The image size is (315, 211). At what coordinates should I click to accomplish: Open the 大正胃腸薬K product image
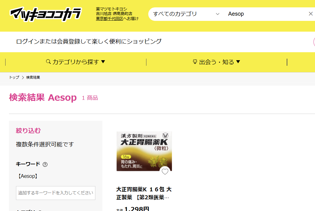point(144,151)
